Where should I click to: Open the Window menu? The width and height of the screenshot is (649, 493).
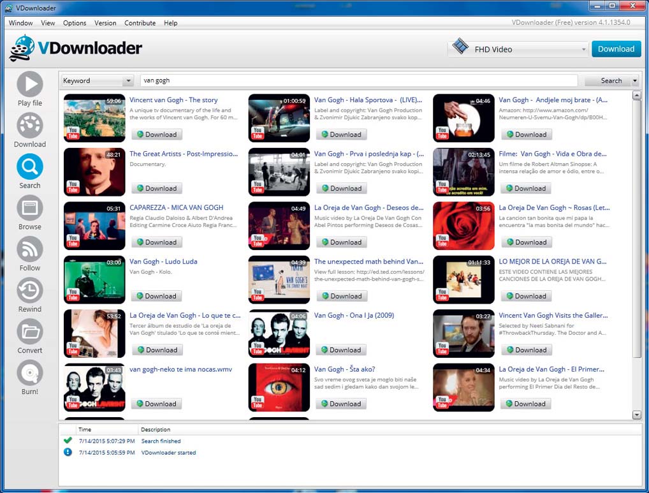(x=20, y=23)
